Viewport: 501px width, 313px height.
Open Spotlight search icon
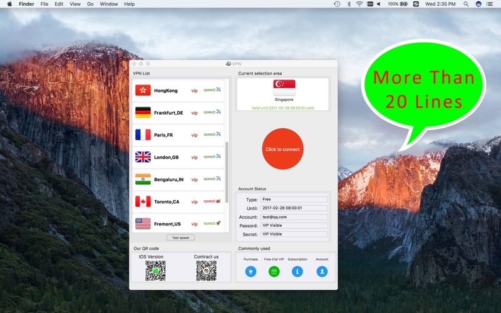coord(466,4)
